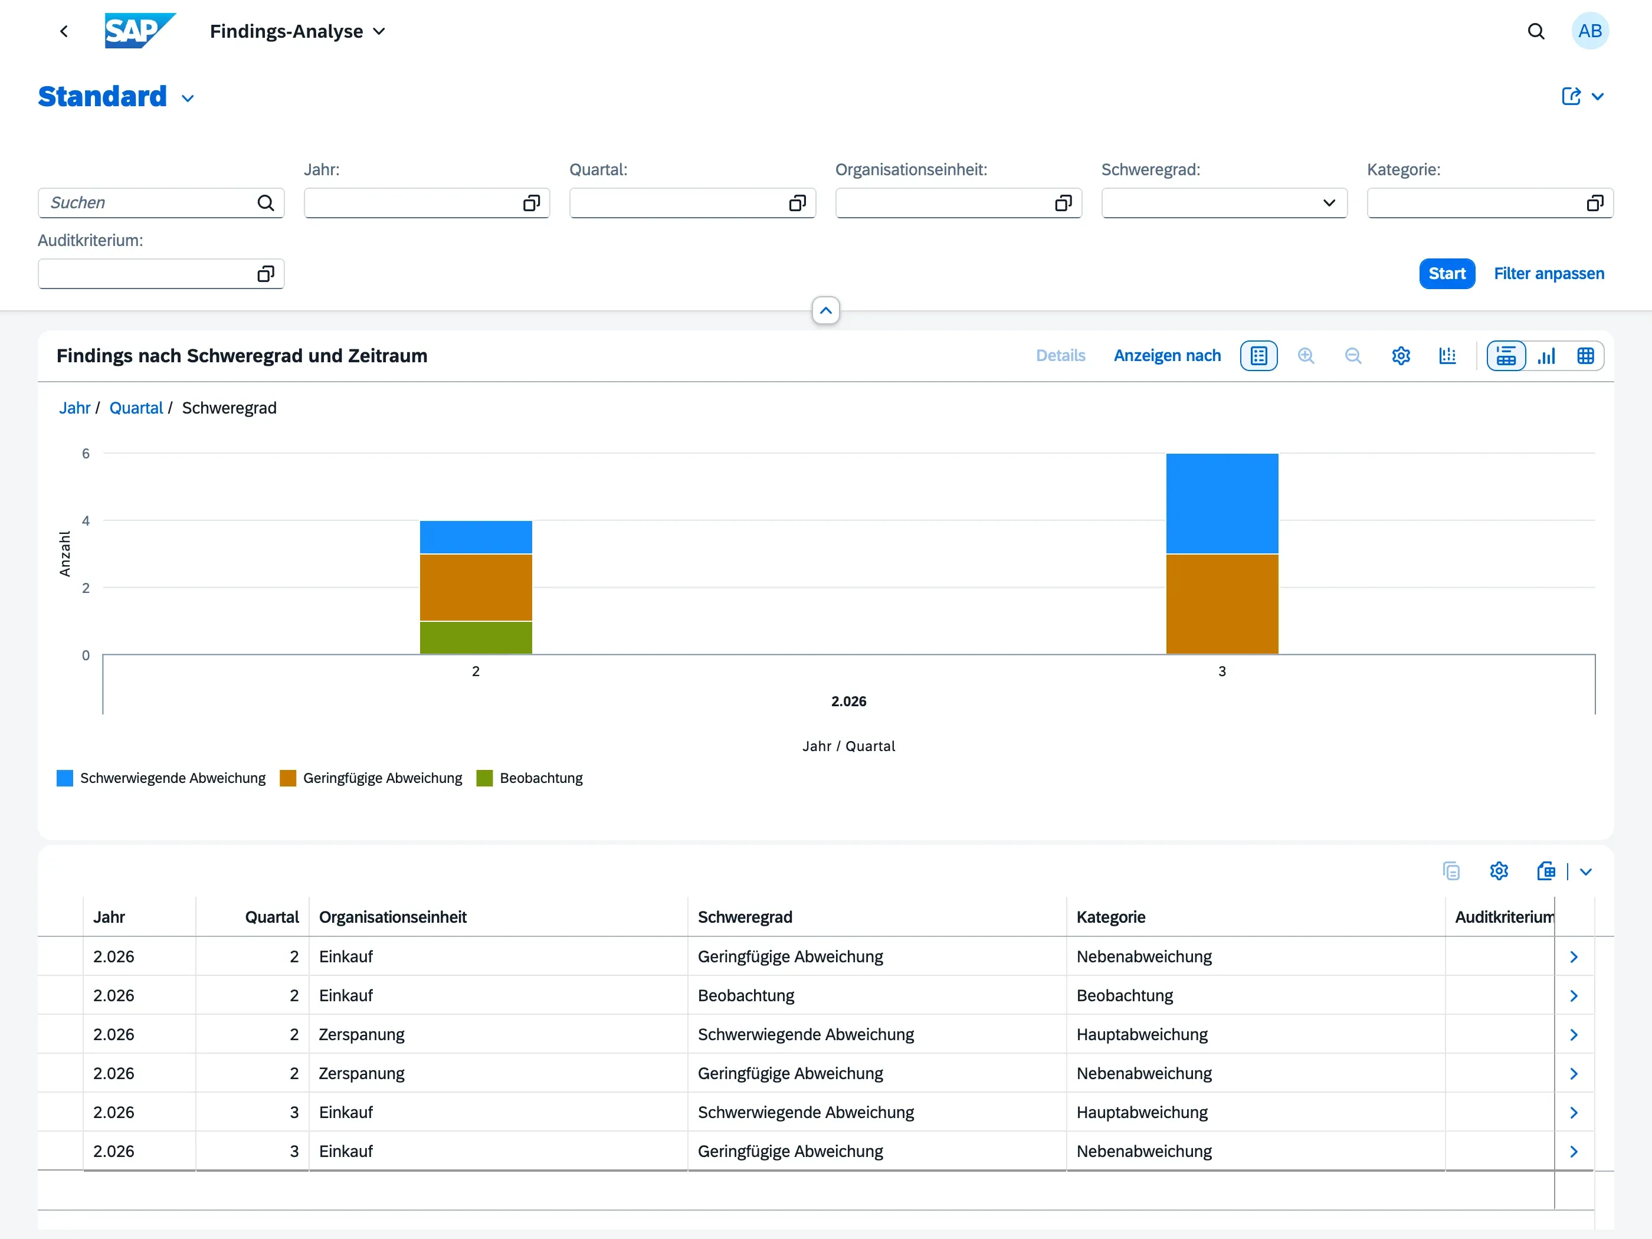Click the blue segment of quarter 3 bar
The image size is (1652, 1239).
click(1222, 503)
